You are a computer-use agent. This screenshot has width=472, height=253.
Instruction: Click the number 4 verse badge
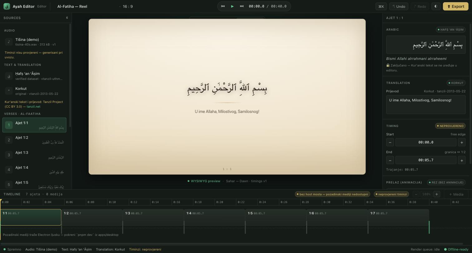pos(9,170)
